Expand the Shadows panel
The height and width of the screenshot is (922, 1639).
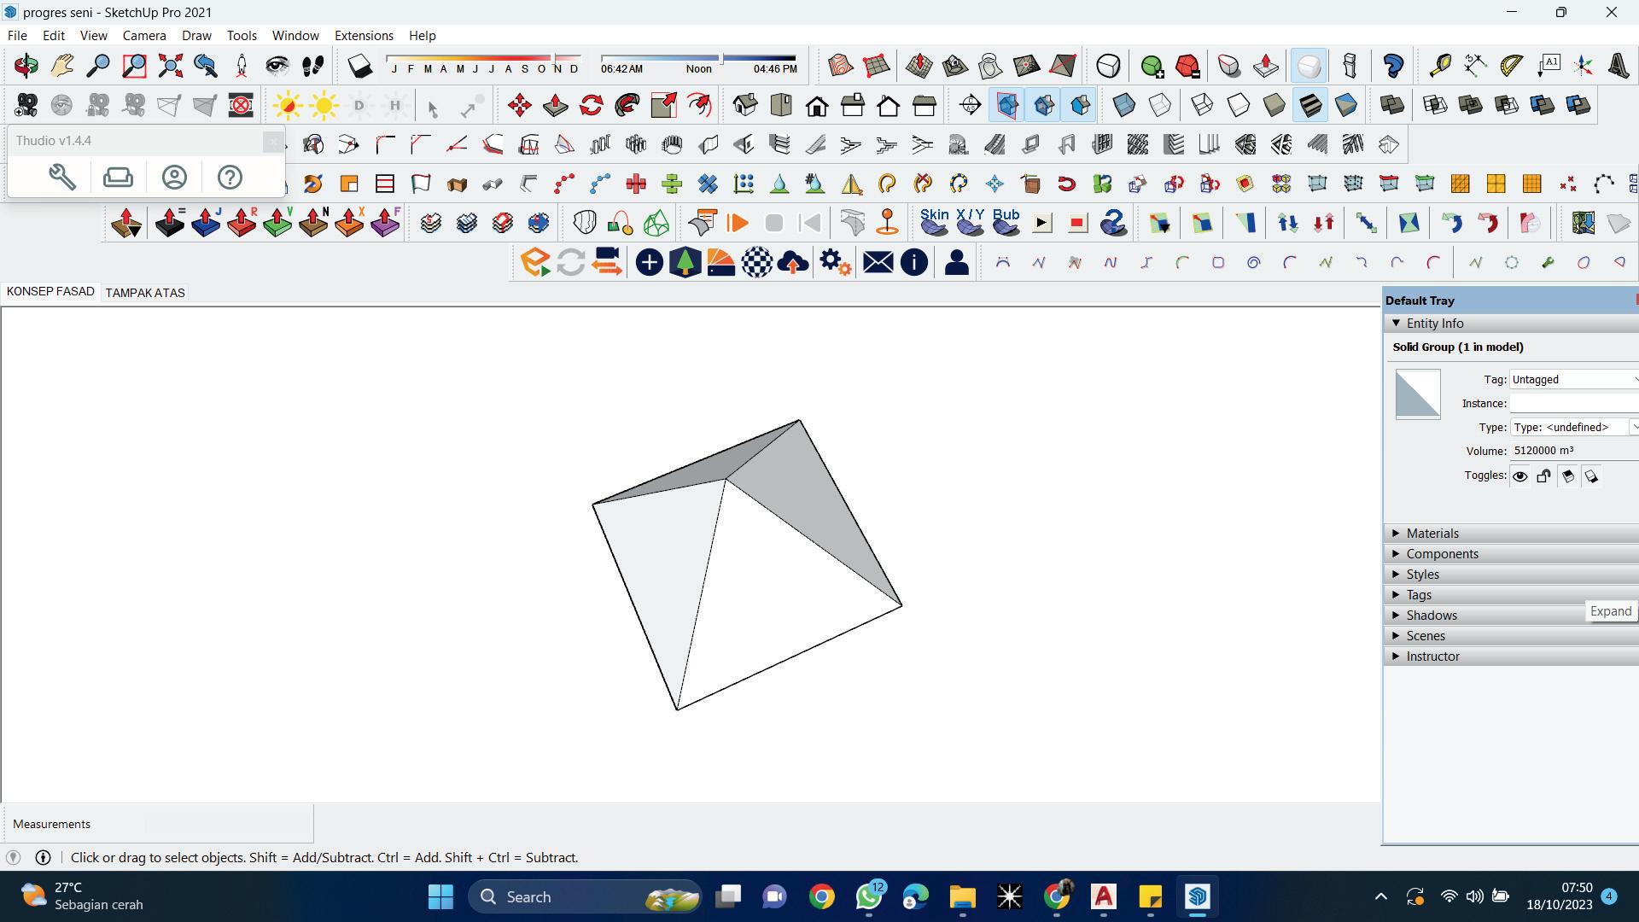(1432, 616)
